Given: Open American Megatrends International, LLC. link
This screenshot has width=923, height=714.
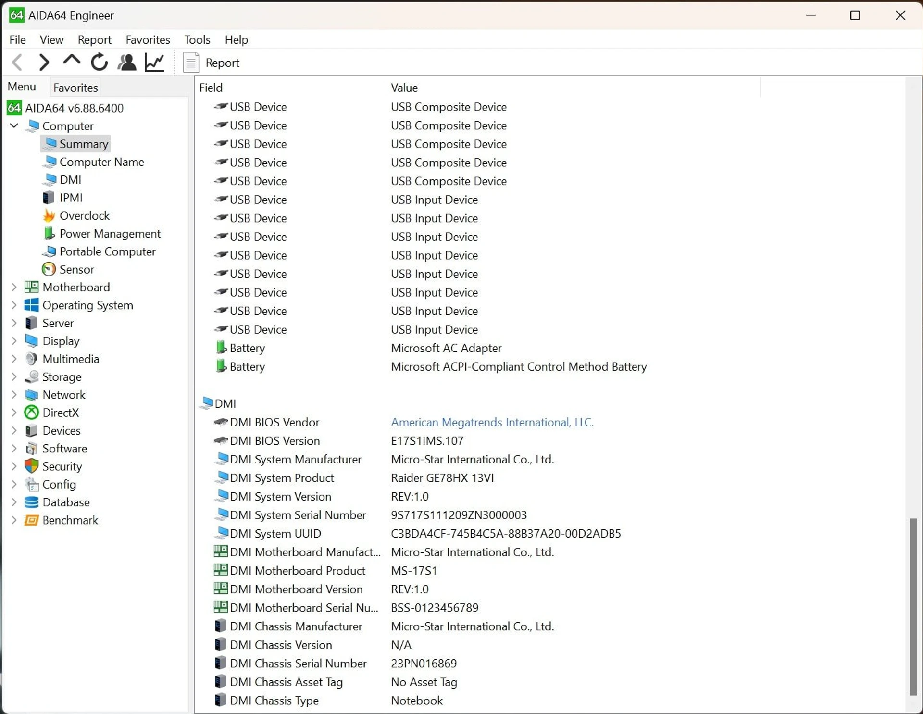Looking at the screenshot, I should click(492, 422).
